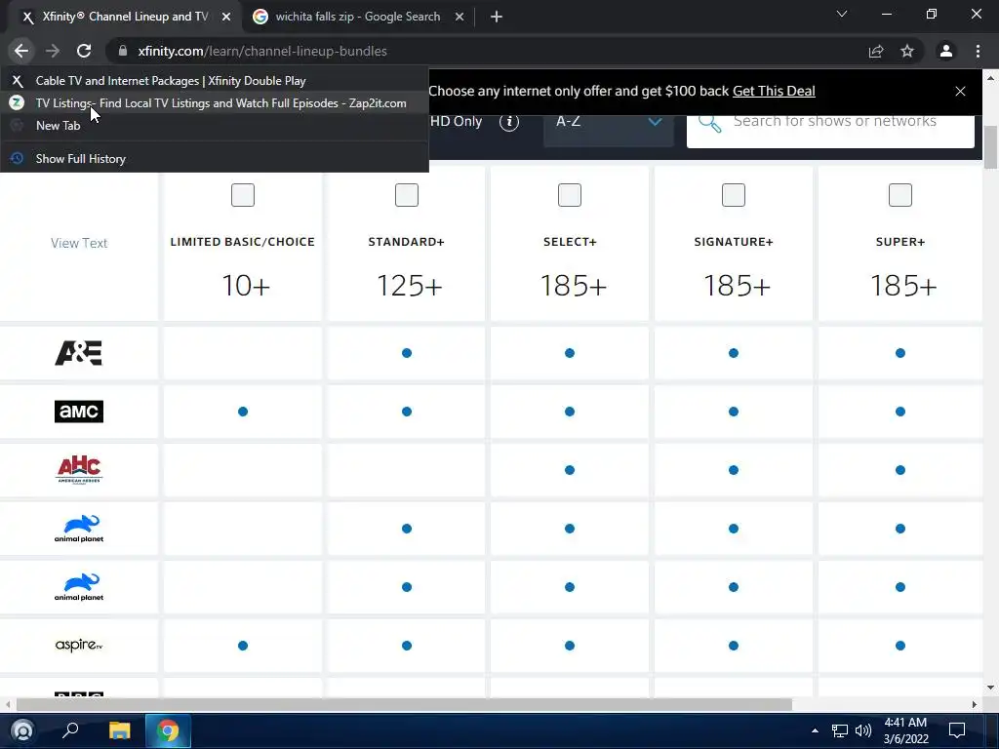Click AMC dot under Limited Basic/Choice
Viewport: 999px width, 749px height.
243,412
